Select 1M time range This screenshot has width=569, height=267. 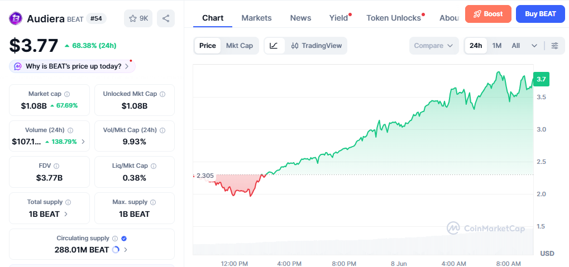pos(497,46)
